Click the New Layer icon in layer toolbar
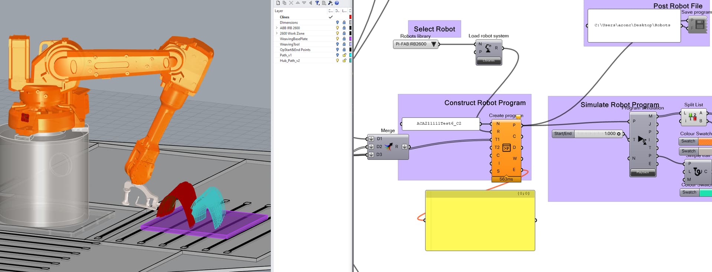The height and width of the screenshot is (272, 712). click(x=278, y=3)
